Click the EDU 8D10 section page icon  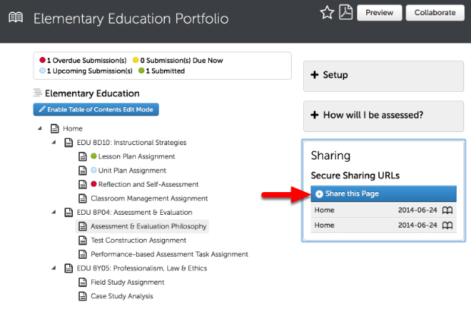pyautogui.click(x=69, y=142)
